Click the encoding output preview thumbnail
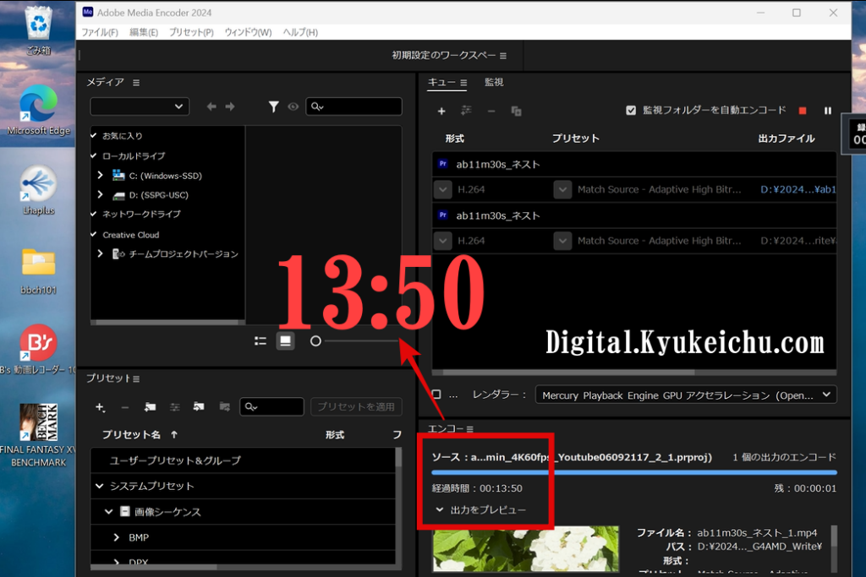The height and width of the screenshot is (577, 866). pyautogui.click(x=526, y=548)
